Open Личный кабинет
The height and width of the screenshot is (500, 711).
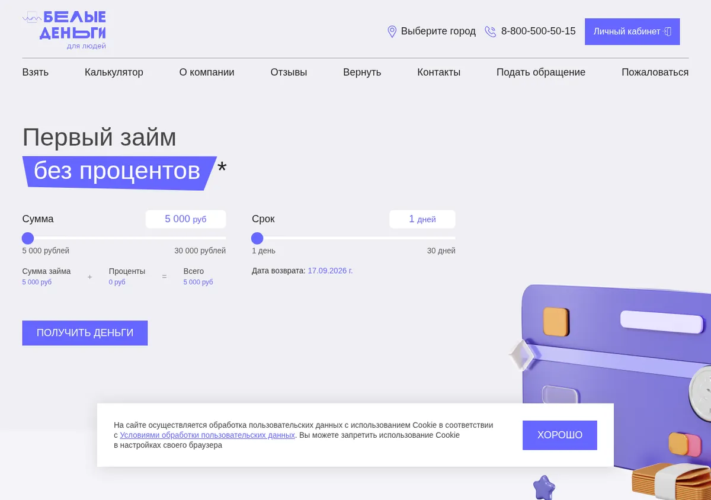632,31
